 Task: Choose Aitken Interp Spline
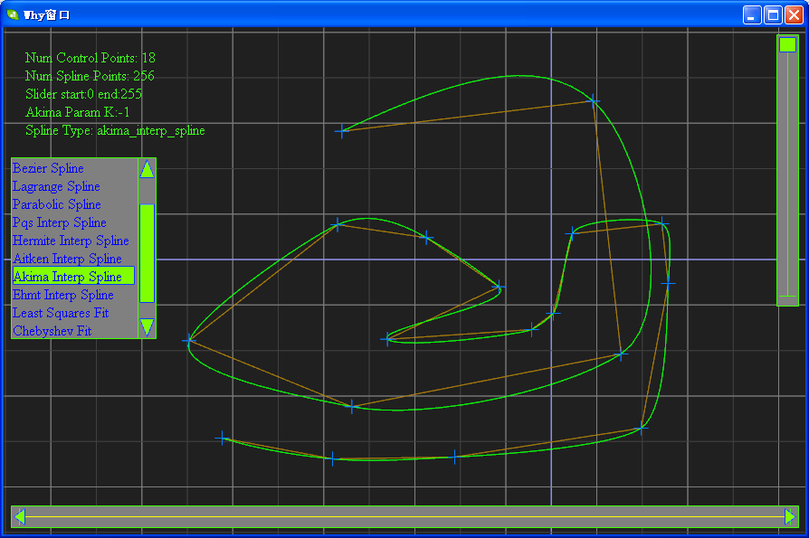[x=67, y=259]
